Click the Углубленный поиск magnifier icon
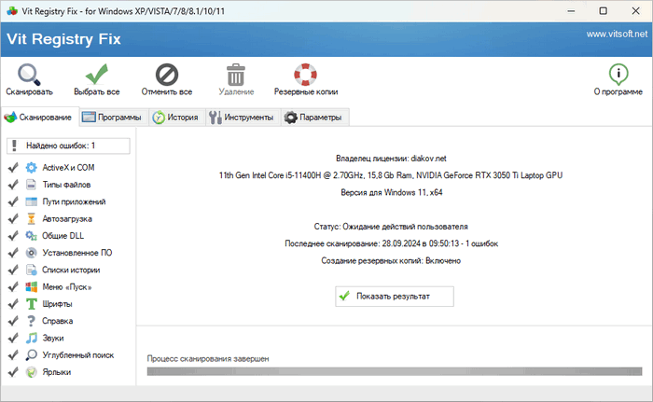 pos(31,355)
